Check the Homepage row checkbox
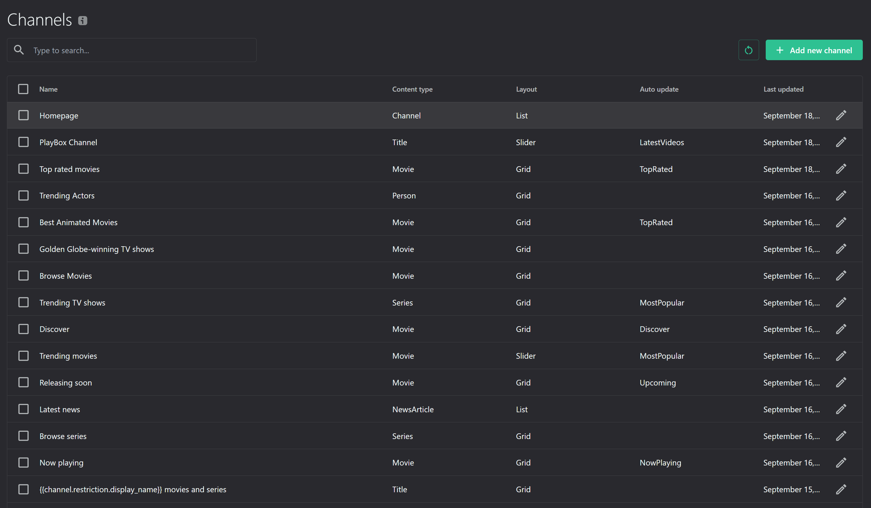 click(x=23, y=115)
